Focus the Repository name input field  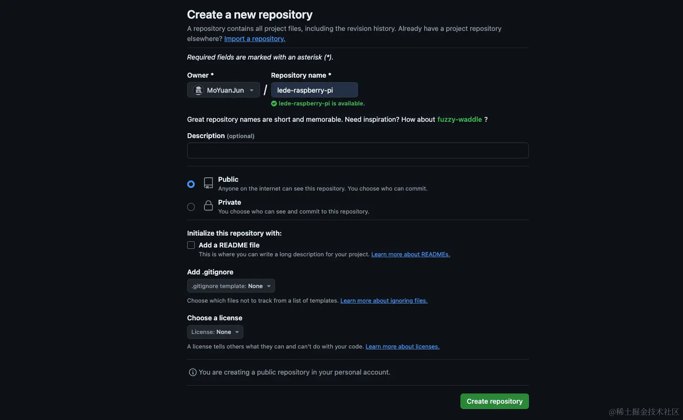click(x=314, y=90)
